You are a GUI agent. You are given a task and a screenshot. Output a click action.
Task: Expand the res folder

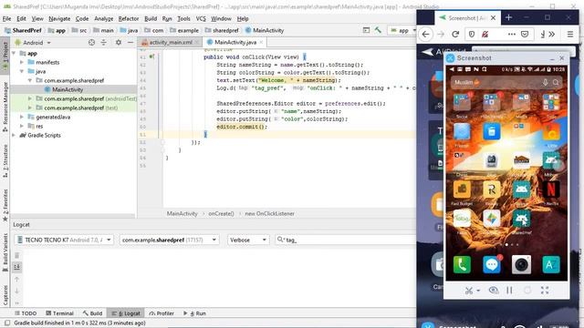22,126
